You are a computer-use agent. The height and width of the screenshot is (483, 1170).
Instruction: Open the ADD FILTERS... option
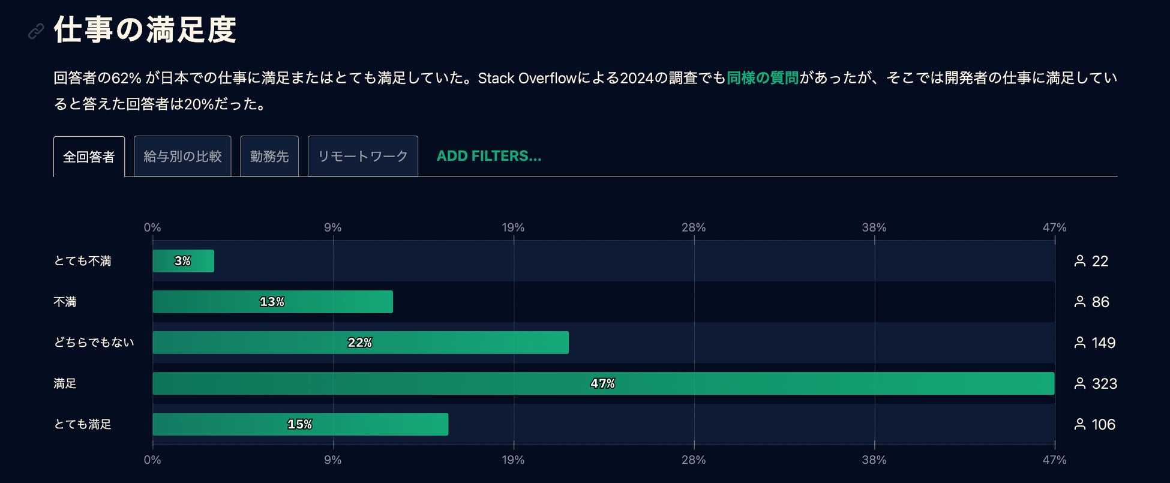click(x=488, y=156)
